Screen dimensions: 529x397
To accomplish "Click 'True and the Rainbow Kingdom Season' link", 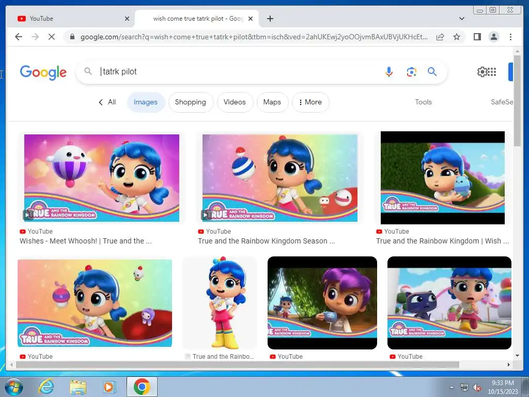I will (x=267, y=241).
